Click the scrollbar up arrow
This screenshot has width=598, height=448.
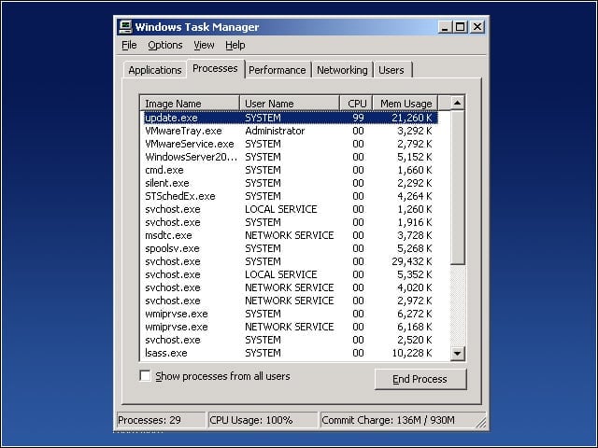457,103
